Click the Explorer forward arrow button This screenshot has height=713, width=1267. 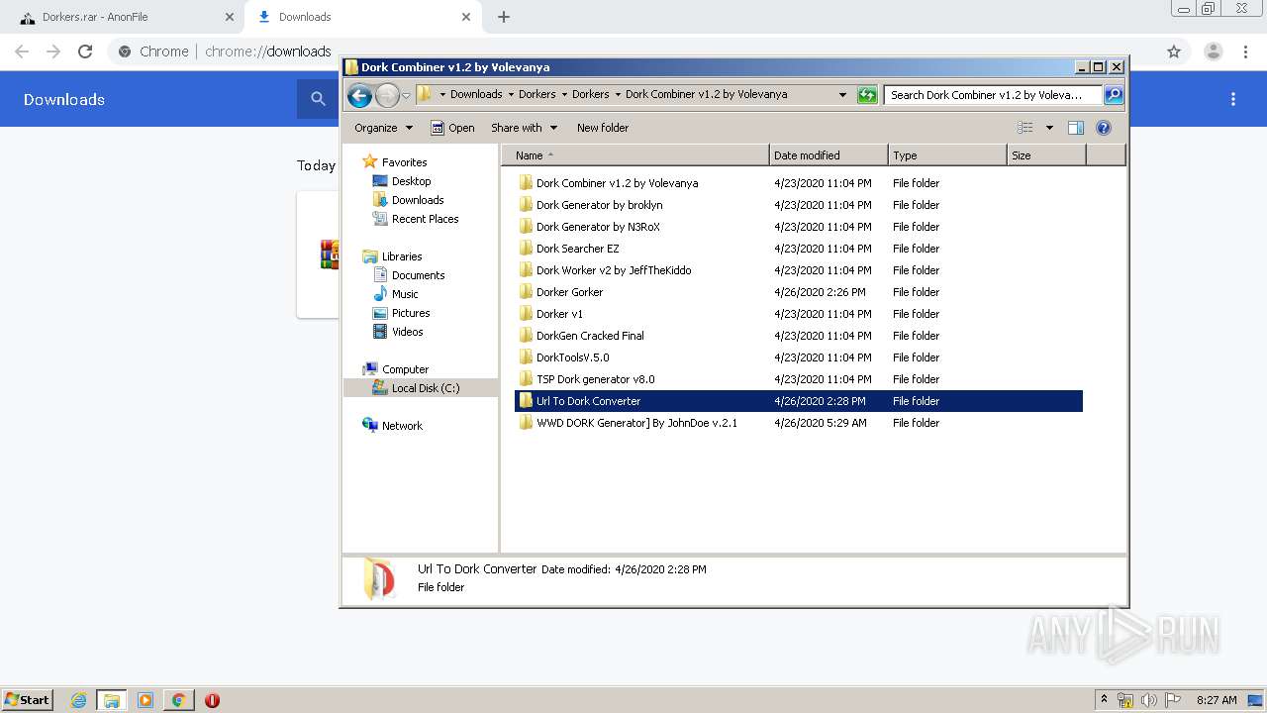[x=387, y=95]
